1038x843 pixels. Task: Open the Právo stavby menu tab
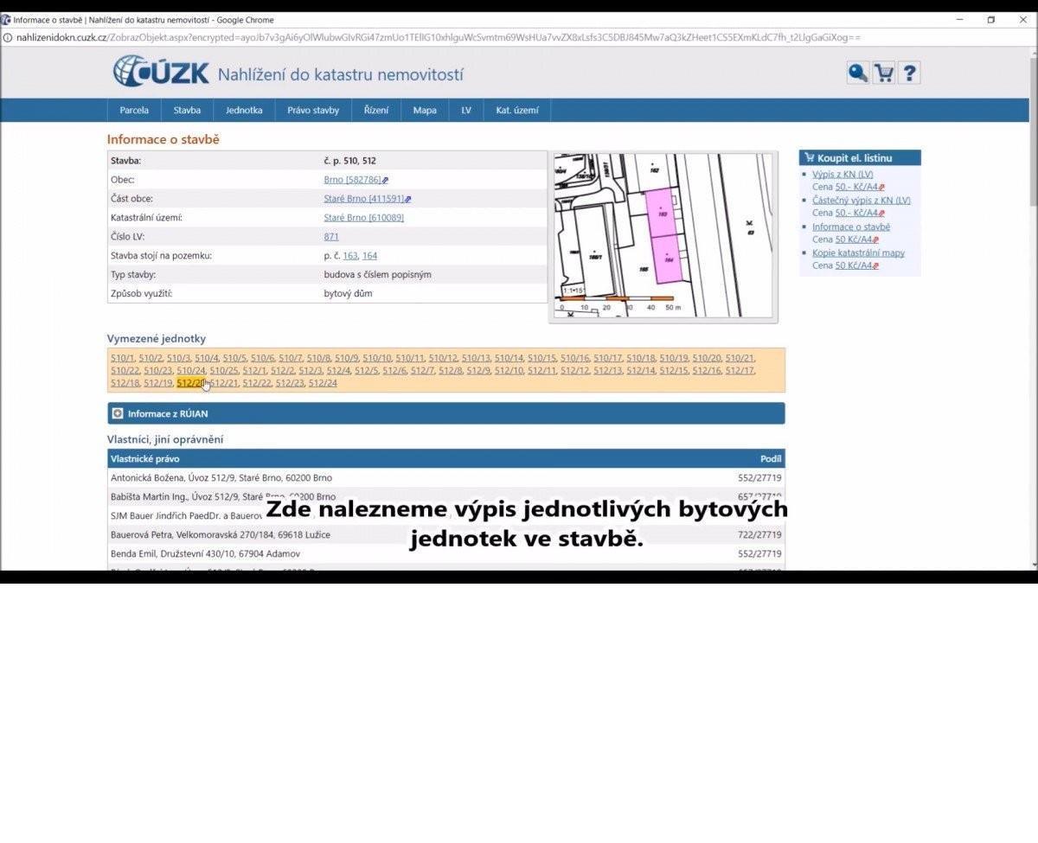coord(313,110)
